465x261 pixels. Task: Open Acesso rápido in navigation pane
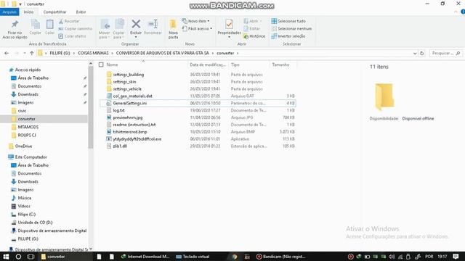point(28,70)
